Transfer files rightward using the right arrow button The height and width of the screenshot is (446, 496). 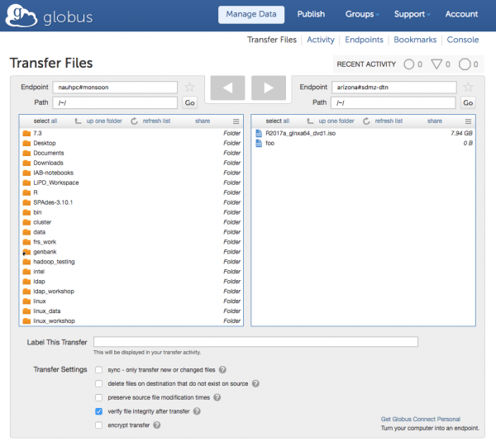[x=268, y=87]
